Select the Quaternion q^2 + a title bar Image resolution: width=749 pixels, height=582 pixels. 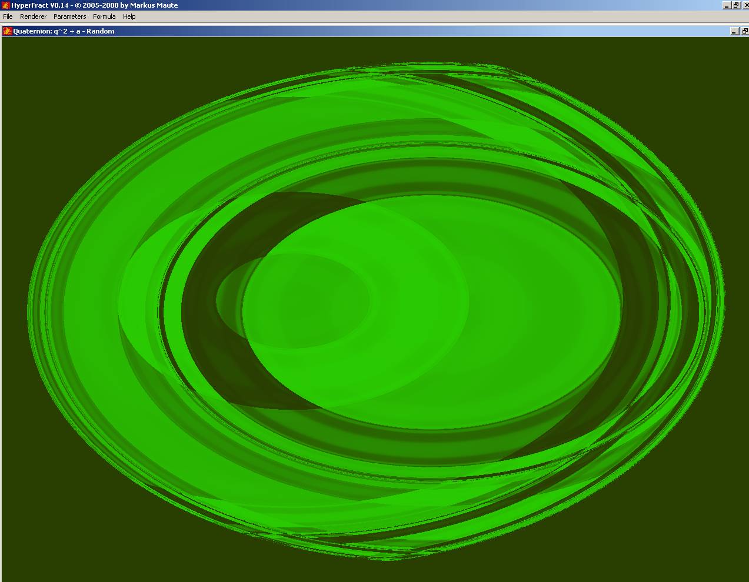[64, 31]
